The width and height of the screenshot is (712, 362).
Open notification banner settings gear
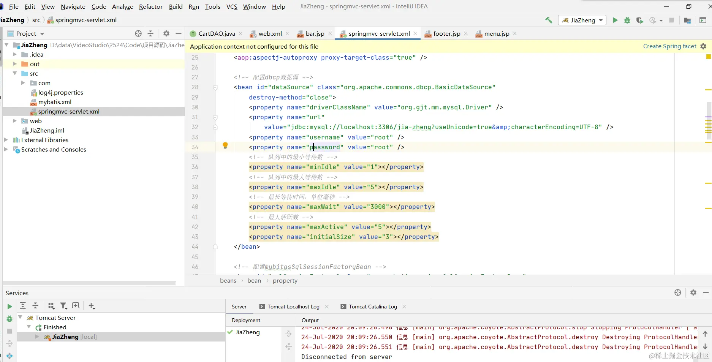[x=703, y=46]
